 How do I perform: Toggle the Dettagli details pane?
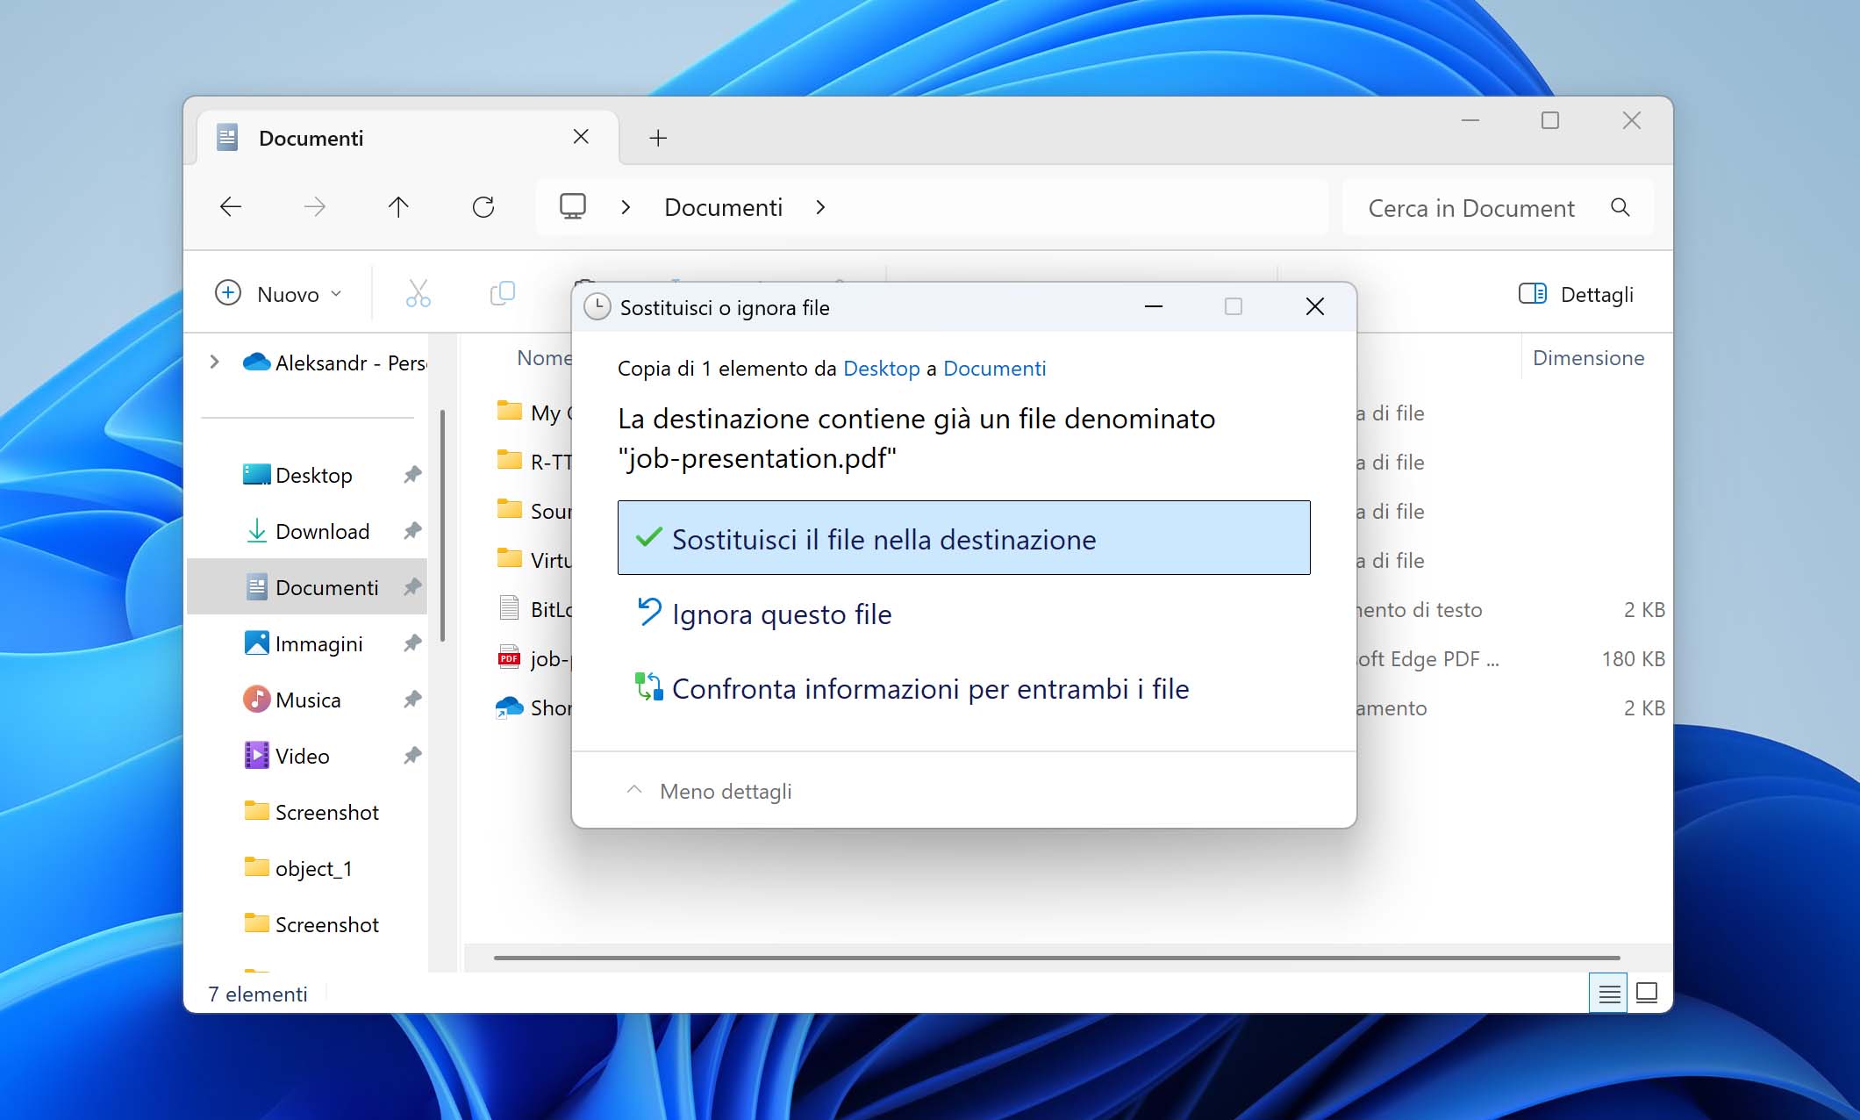click(x=1576, y=294)
